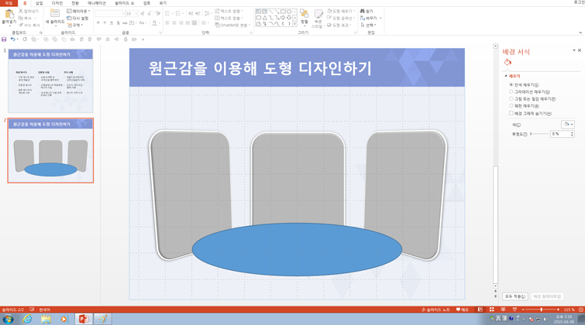Click the Fill paint bucket icon in Format Background pane
Screen dimensions: 585x325
click(508, 62)
